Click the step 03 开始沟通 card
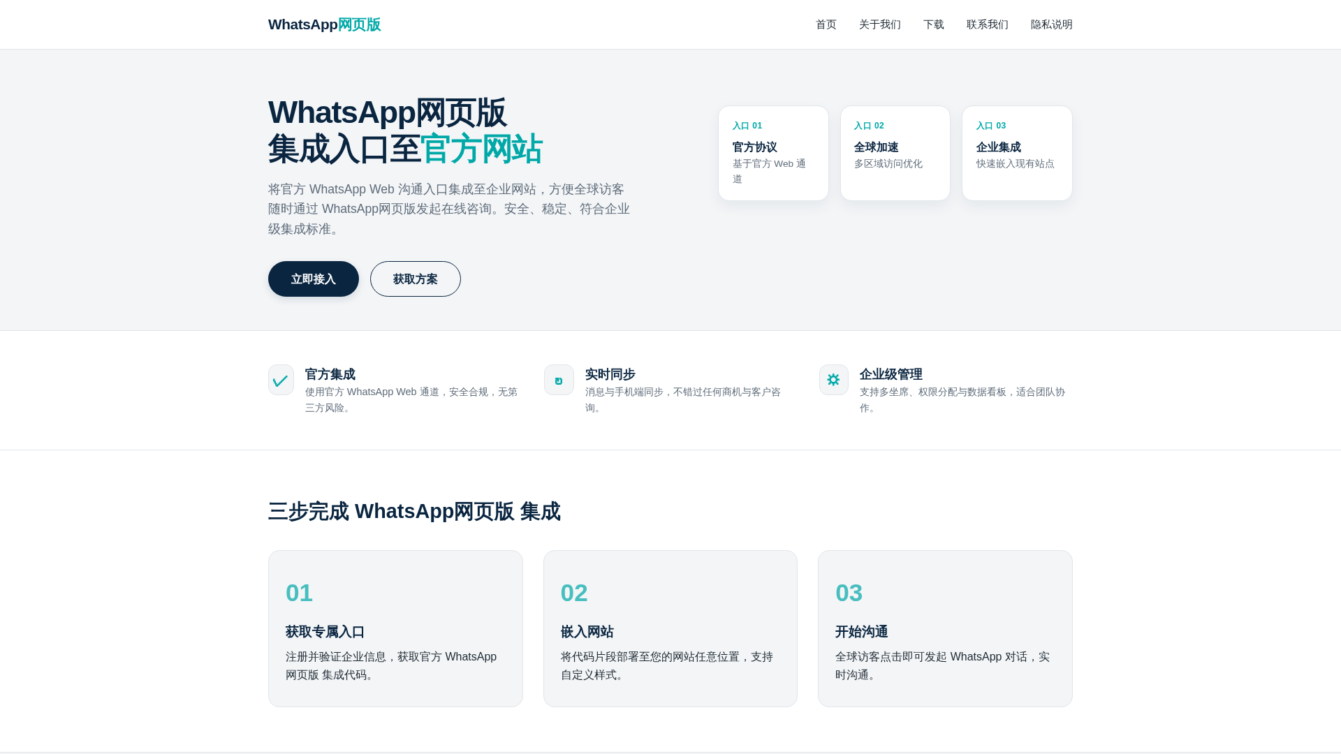The image size is (1341, 754). tap(945, 628)
